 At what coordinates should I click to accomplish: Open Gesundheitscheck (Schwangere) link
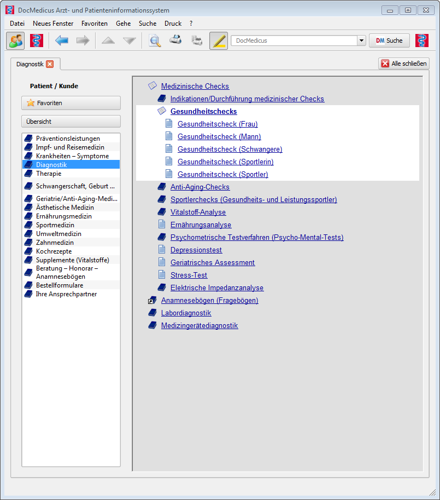[230, 150]
